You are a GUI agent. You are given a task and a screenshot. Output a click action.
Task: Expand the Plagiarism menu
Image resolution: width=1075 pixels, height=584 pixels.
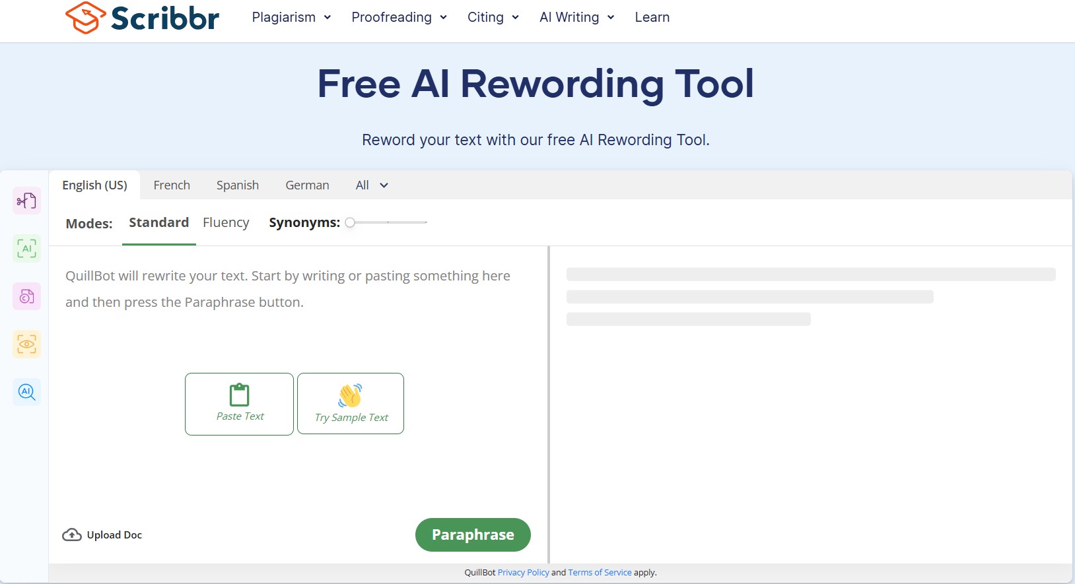291,17
